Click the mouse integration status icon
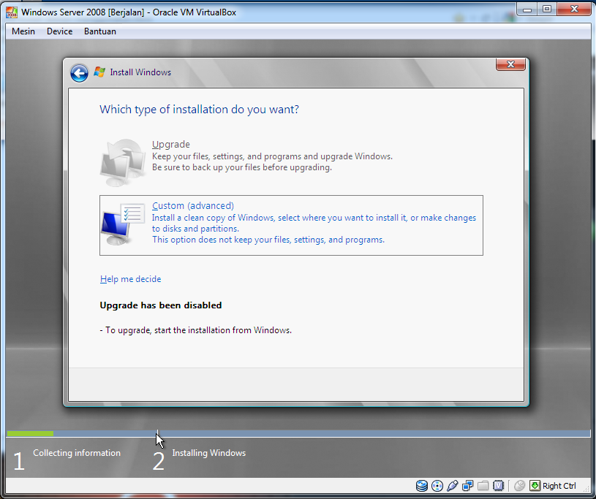This screenshot has height=499, width=596. coord(519,486)
